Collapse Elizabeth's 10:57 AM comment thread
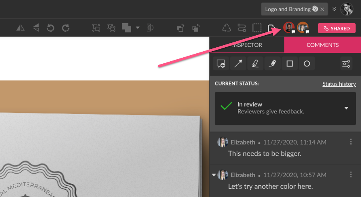This screenshot has height=197, width=361. (x=214, y=175)
